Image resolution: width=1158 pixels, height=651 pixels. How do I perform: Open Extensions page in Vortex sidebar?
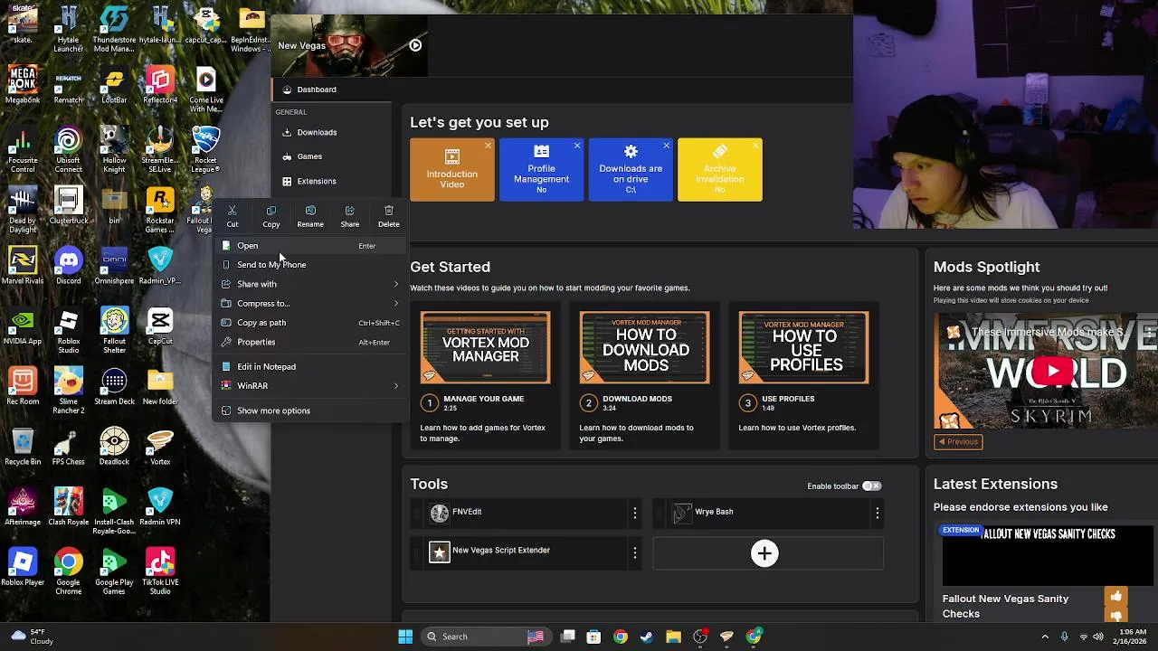pyautogui.click(x=331, y=181)
